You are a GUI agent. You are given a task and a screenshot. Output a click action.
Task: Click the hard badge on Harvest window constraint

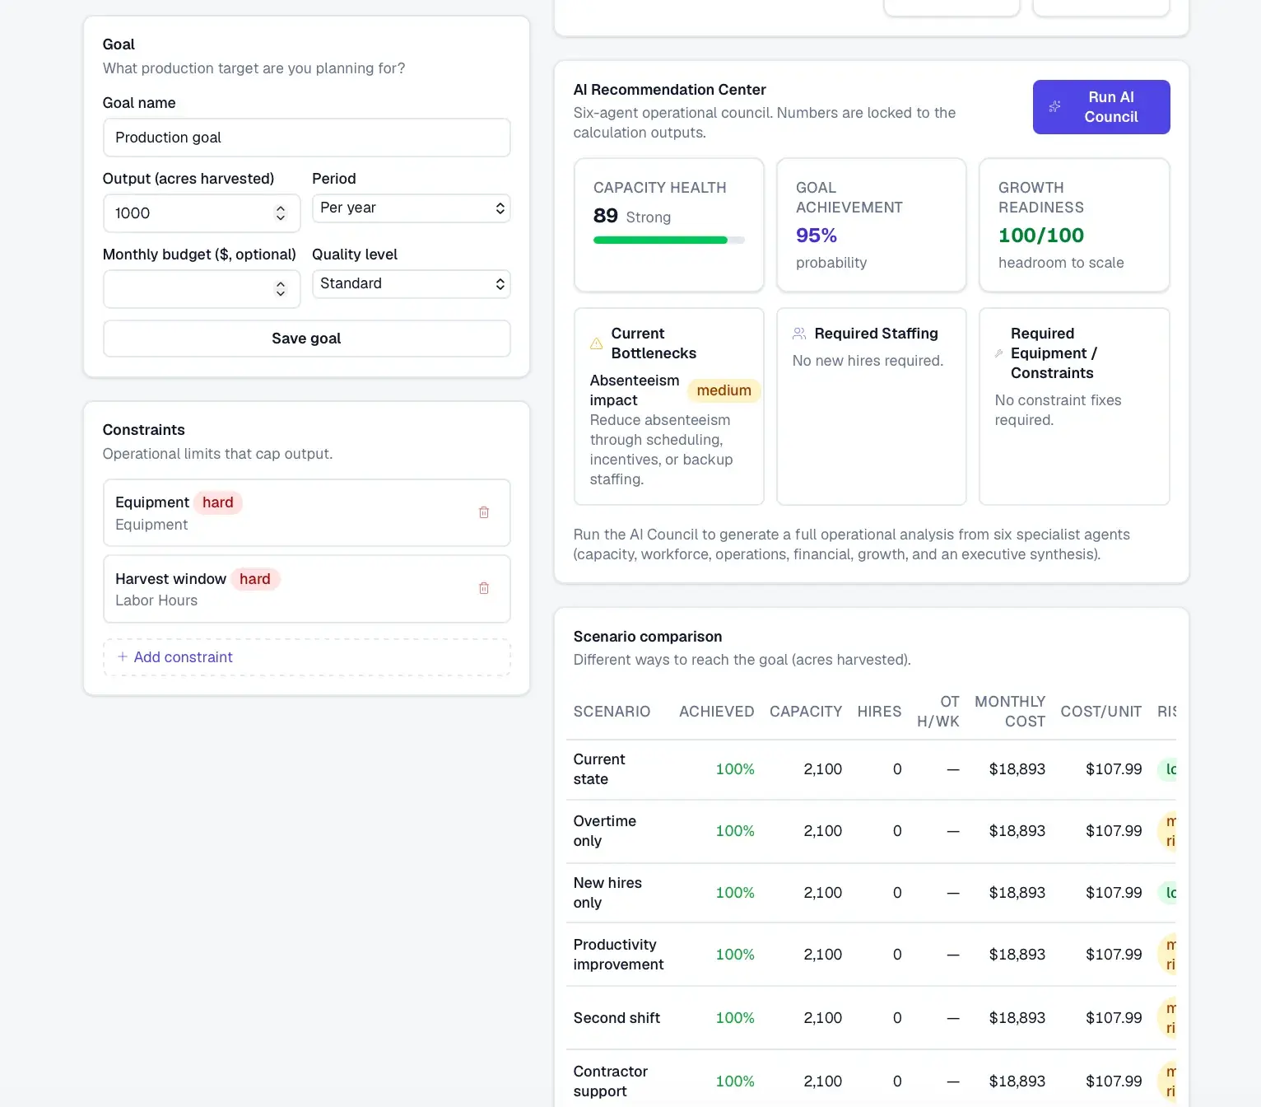(255, 579)
